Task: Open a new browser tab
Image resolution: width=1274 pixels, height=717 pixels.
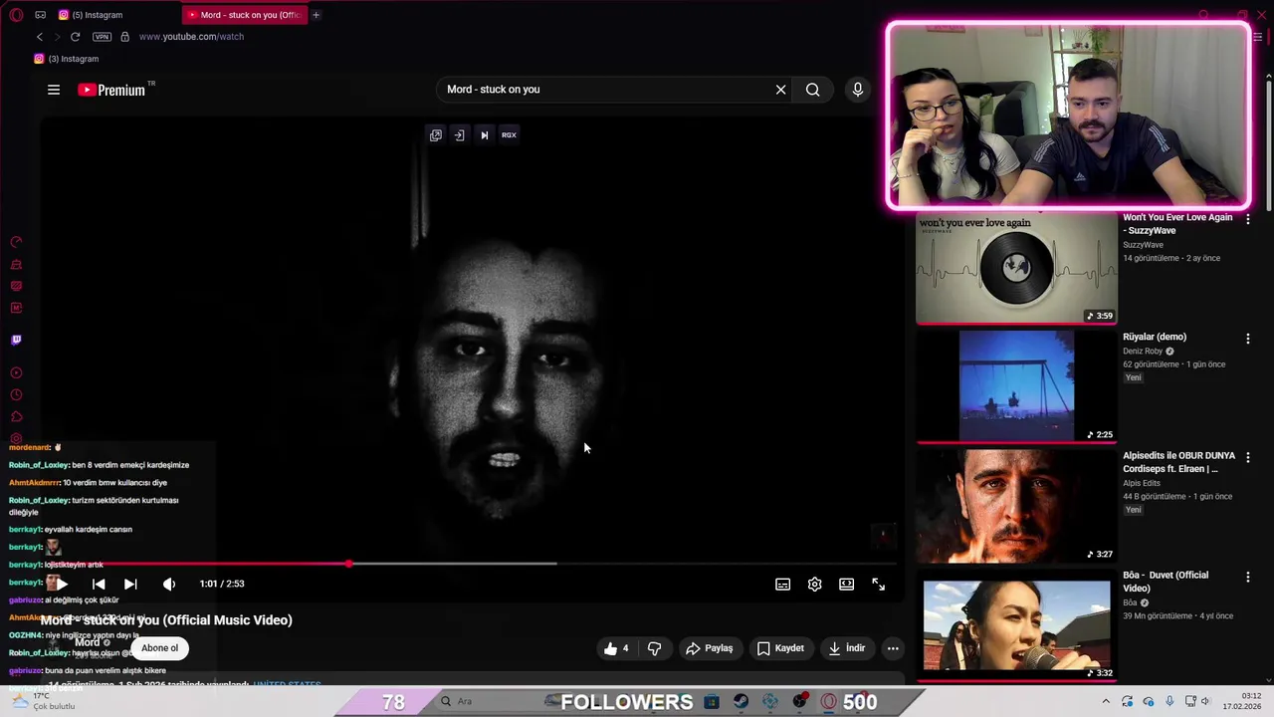Action: (317, 15)
